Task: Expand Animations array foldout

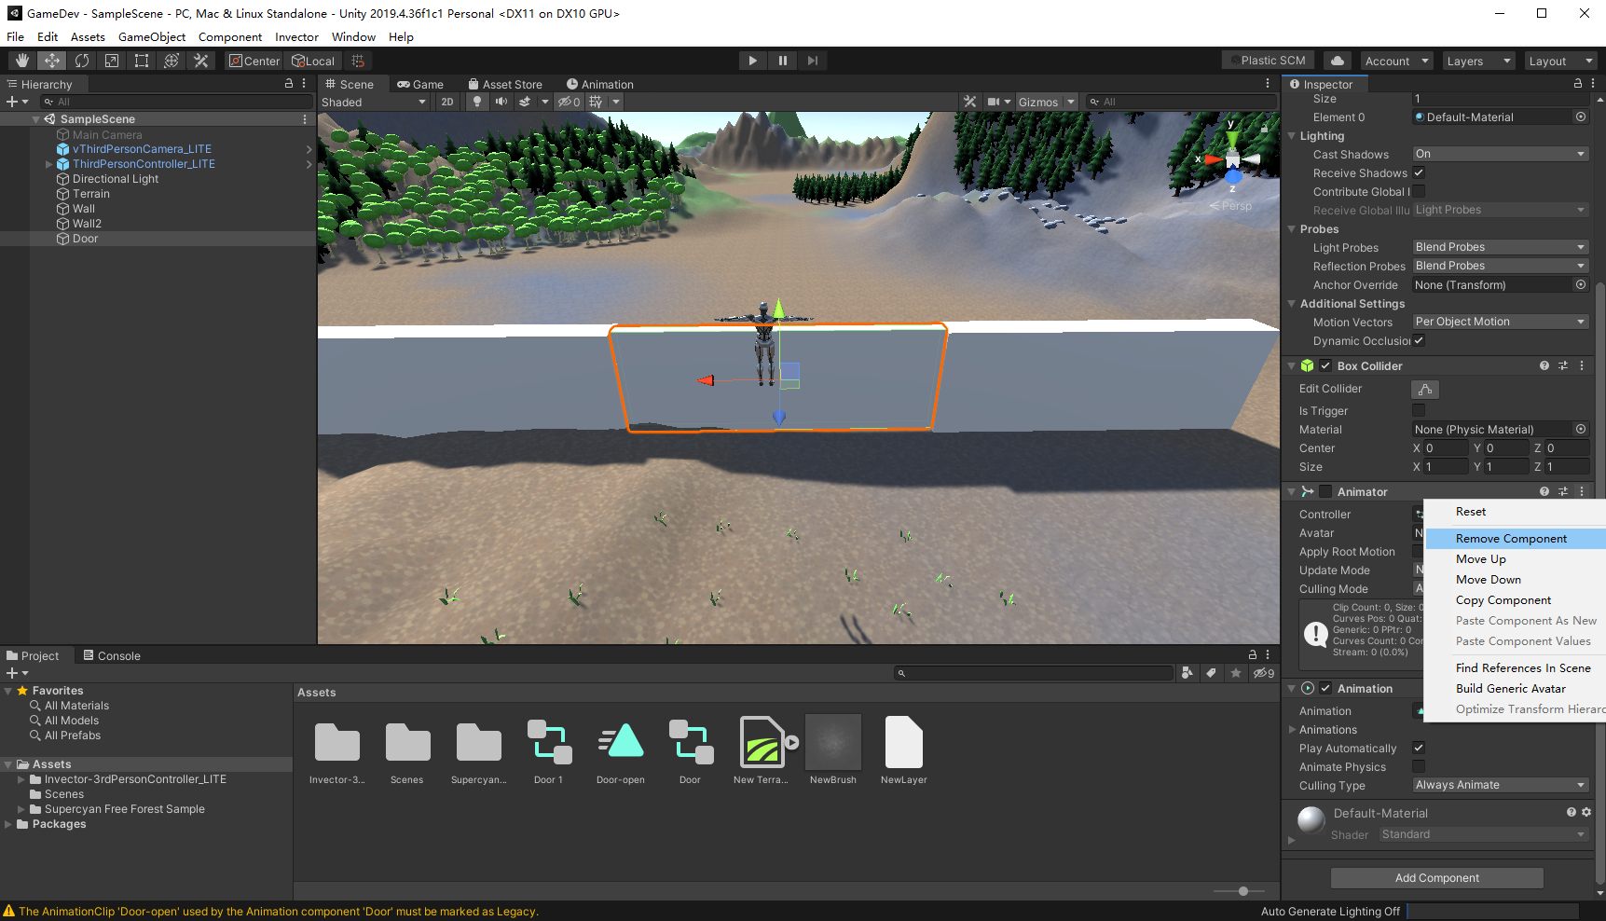Action: [x=1292, y=729]
